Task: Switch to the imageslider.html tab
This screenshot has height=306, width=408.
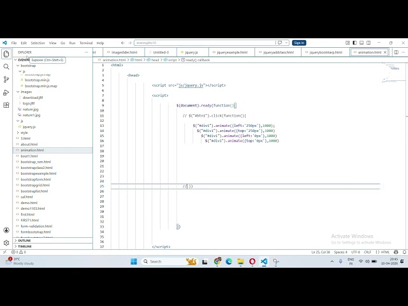Action: 124,52
